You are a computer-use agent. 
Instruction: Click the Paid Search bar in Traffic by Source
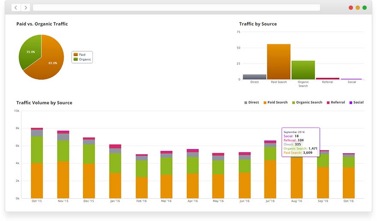(278, 62)
